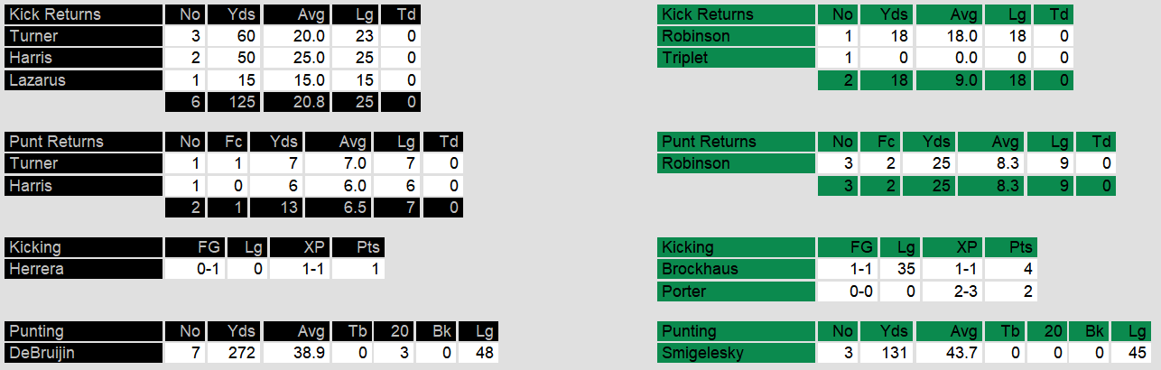Screen dimensions: 1161x370
Task: Click the 20.8 kick return average total
Action: tap(296, 102)
